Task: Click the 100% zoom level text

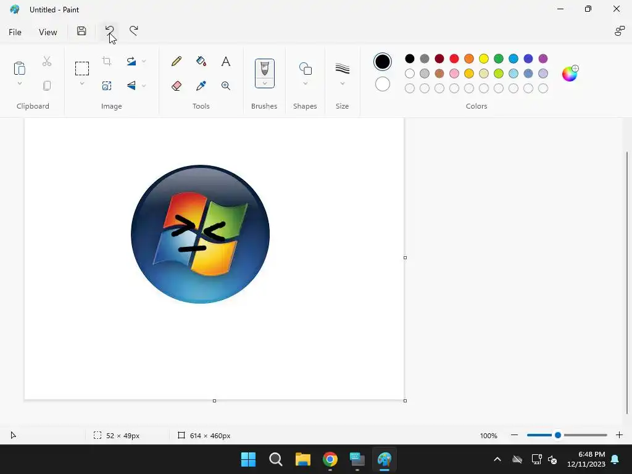Action: pos(489,436)
